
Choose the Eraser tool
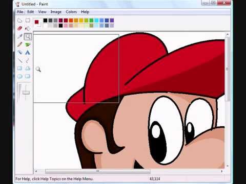[x=20, y=28]
